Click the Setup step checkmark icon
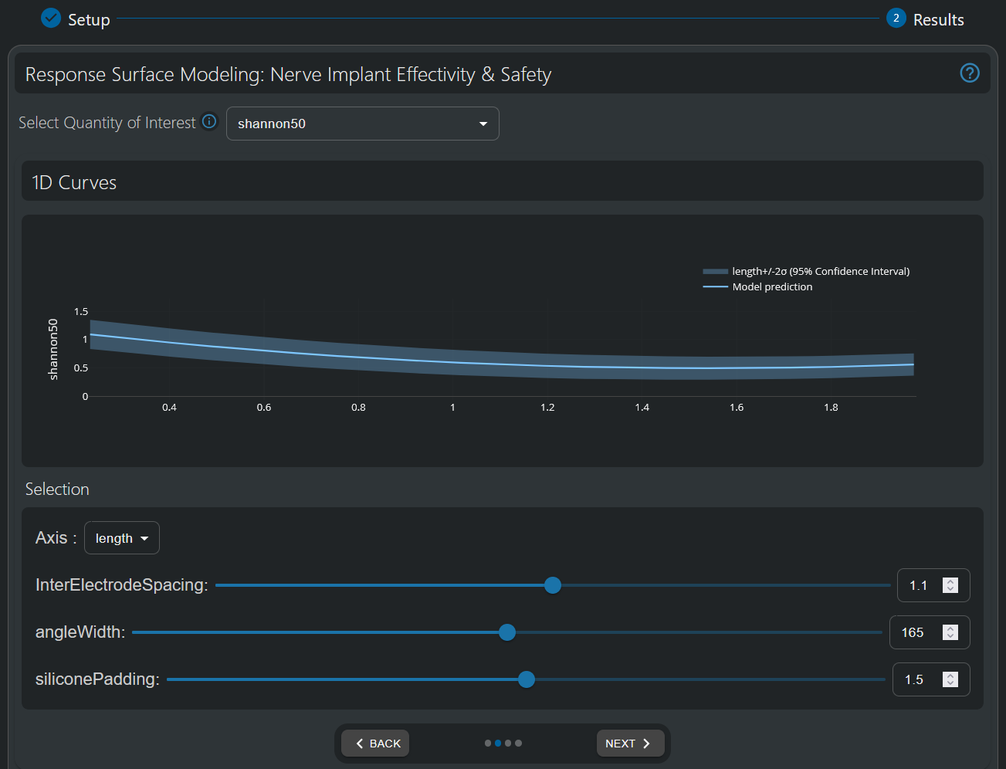This screenshot has height=769, width=1006. pyautogui.click(x=51, y=18)
